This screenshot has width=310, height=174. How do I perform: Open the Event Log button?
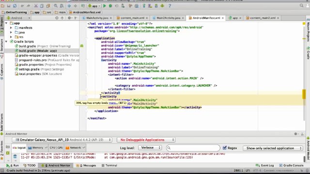tap(265, 165)
